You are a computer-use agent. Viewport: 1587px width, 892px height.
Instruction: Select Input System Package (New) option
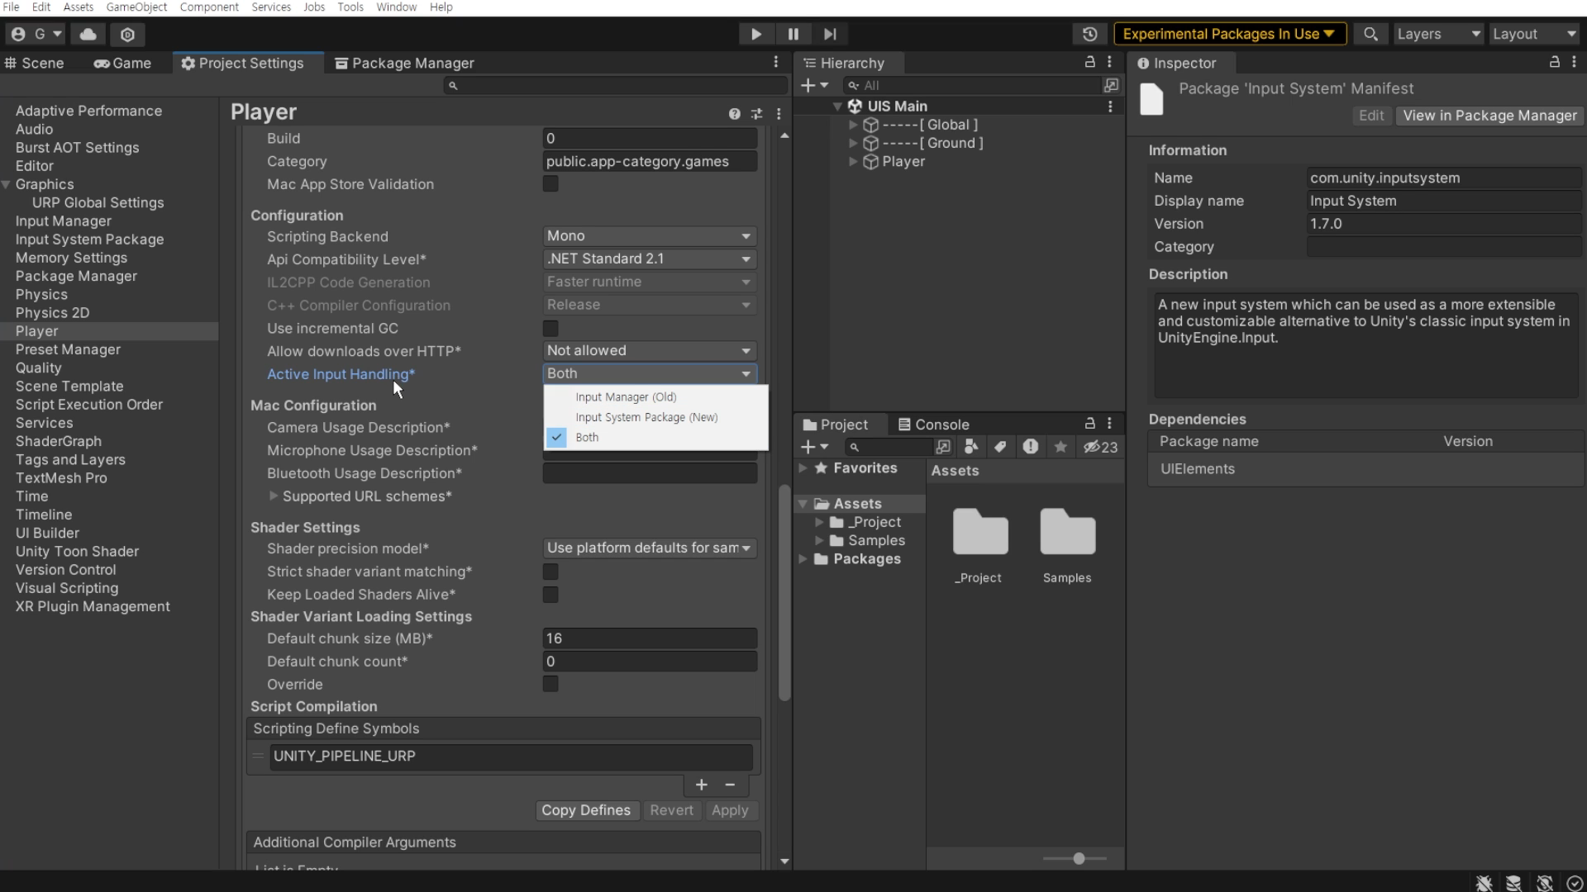coord(646,417)
